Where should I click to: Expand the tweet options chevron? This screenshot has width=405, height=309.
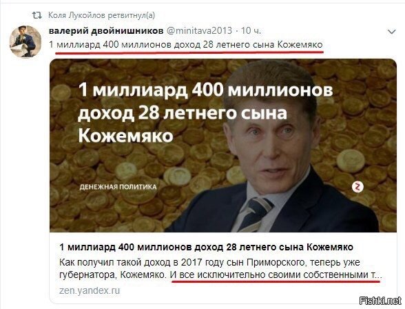391,32
